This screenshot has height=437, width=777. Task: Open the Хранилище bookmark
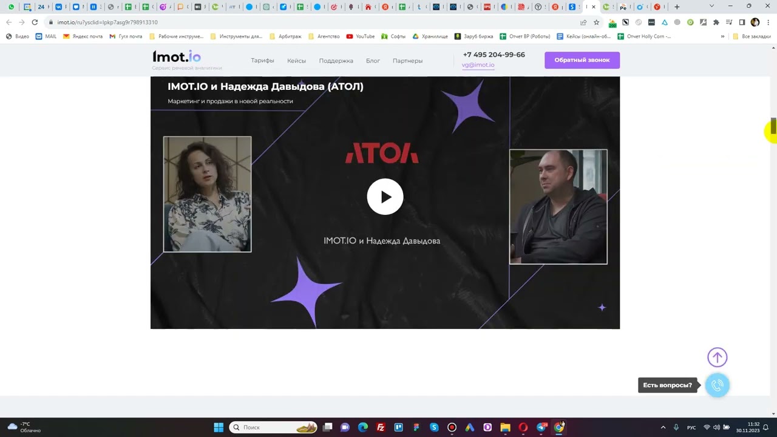(x=430, y=36)
